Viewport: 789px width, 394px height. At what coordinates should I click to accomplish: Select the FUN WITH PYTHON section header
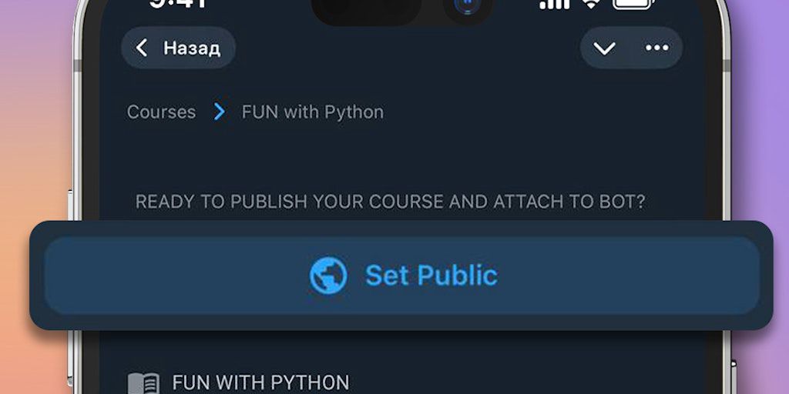pyautogui.click(x=260, y=382)
